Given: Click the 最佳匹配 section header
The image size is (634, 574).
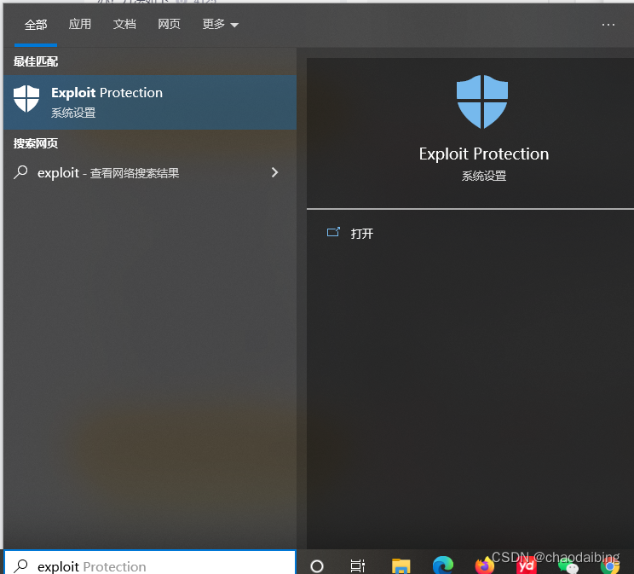Looking at the screenshot, I should tap(36, 62).
